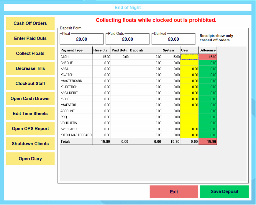Open the Diary
Screen dimensions: 256x205
(30, 159)
